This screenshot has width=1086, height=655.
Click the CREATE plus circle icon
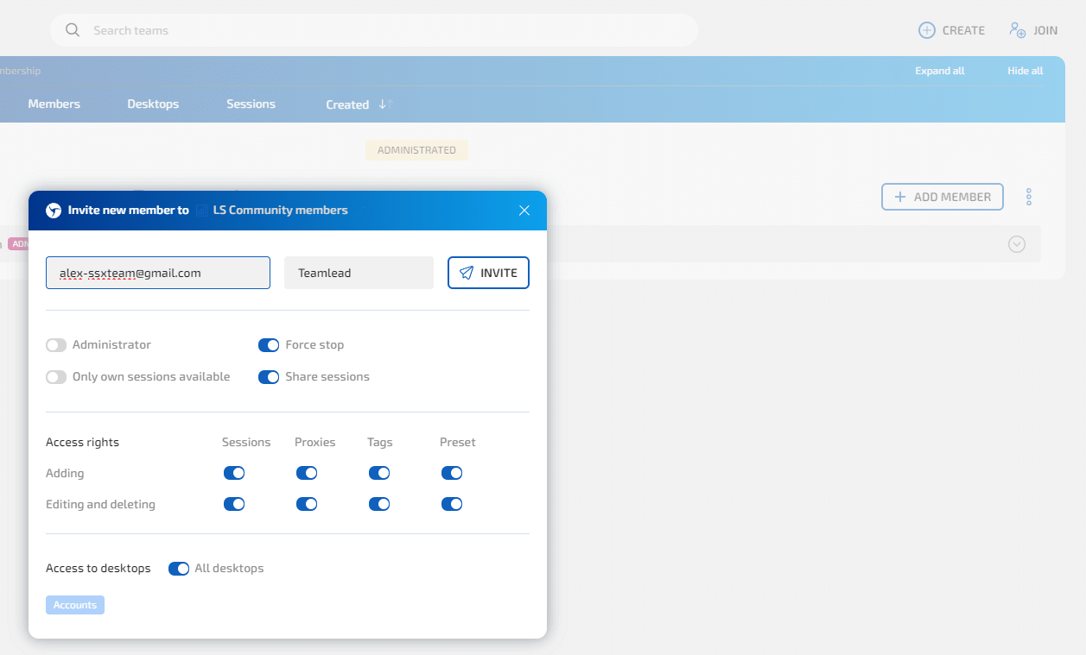[926, 30]
